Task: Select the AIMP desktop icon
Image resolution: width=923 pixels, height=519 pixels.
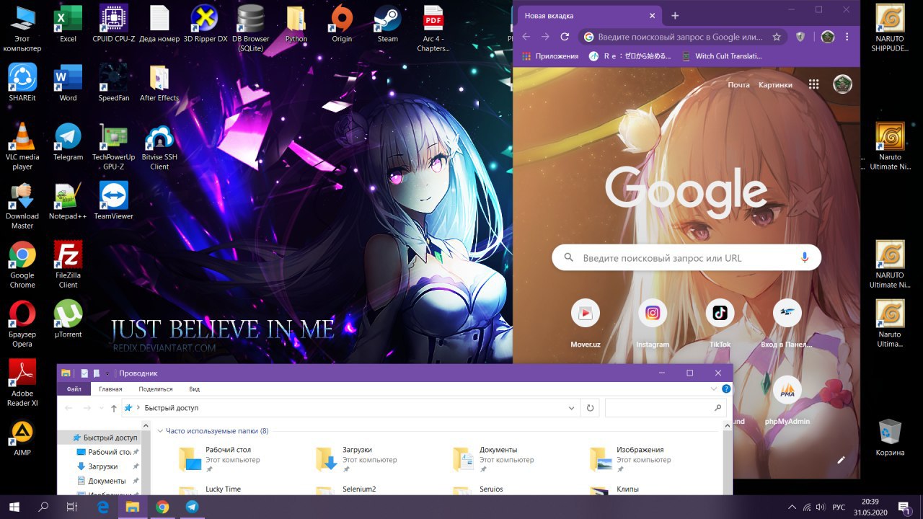Action: coord(22,438)
